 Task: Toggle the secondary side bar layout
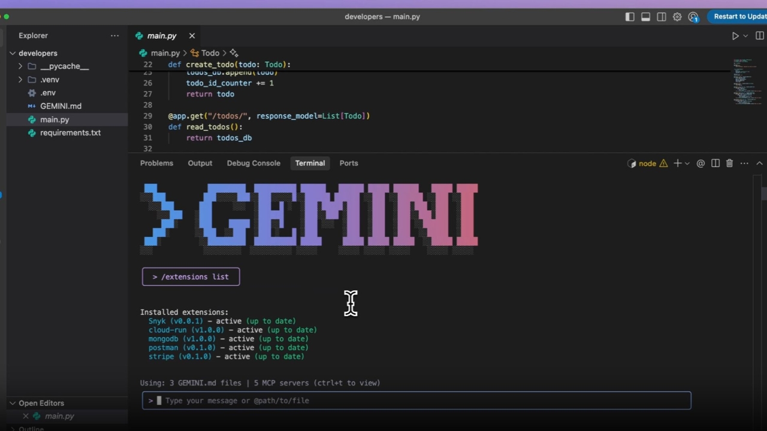662,17
